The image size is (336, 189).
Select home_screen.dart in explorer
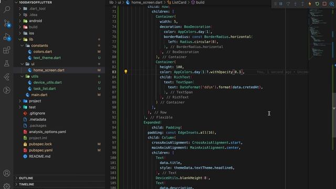pos(49,70)
